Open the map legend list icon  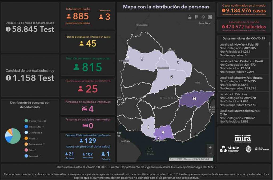pos(196,17)
